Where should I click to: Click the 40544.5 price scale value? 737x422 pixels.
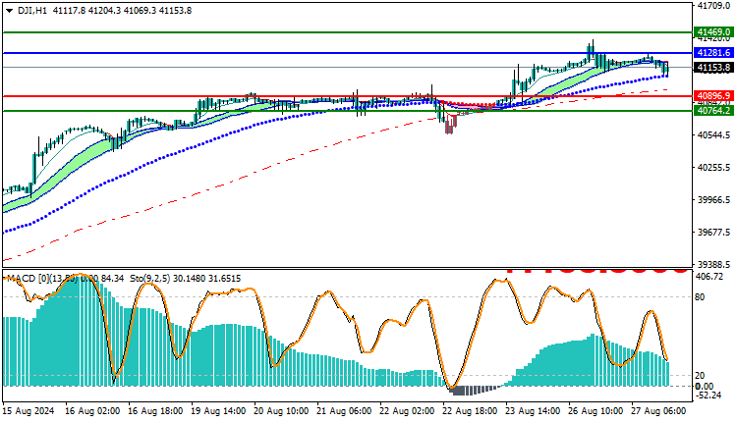coord(714,135)
